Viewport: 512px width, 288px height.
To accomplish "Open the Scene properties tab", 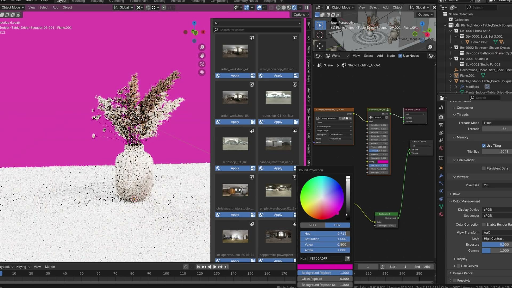I will [441, 140].
